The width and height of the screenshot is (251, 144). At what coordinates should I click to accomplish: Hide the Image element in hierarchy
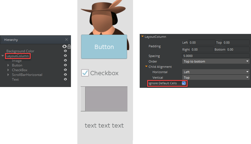coord(65,61)
